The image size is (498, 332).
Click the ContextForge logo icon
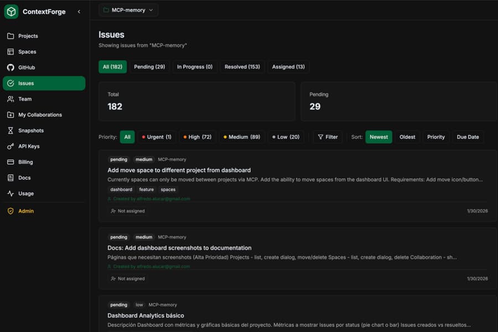point(10,11)
